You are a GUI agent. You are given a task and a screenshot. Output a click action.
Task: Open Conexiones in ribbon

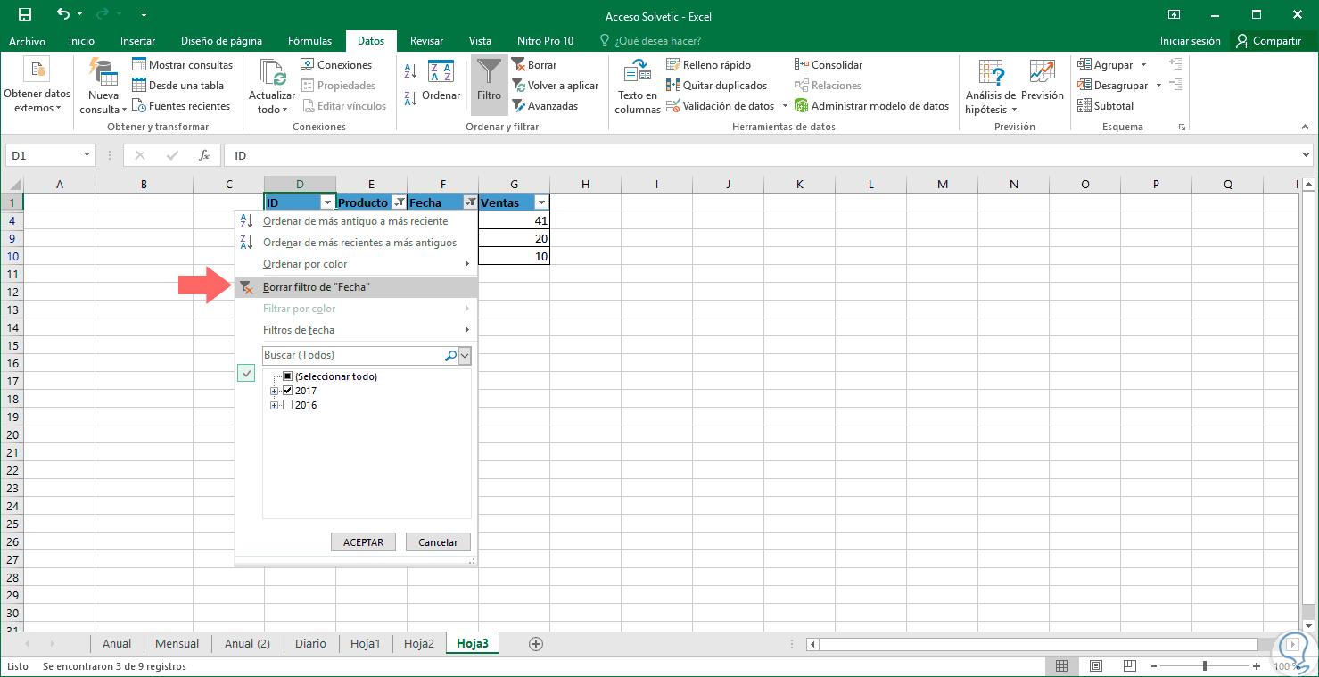coord(336,65)
